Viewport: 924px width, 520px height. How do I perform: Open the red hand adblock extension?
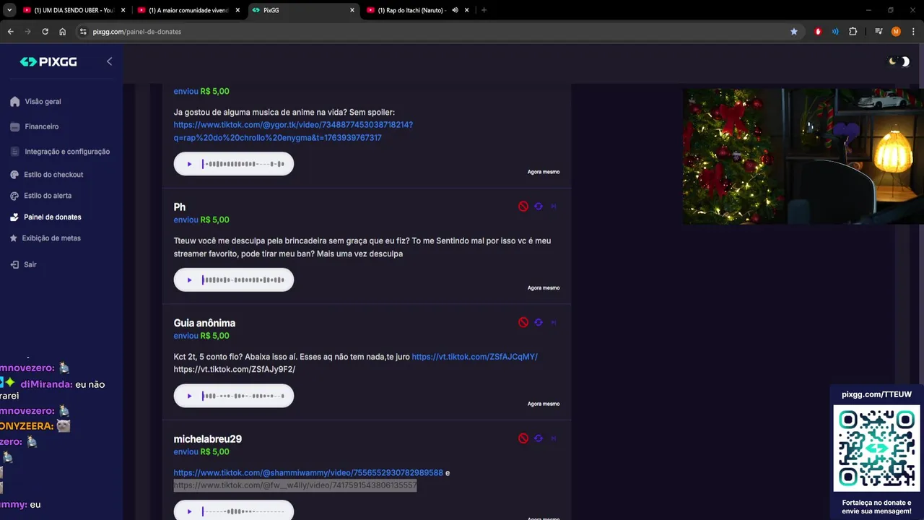818,32
